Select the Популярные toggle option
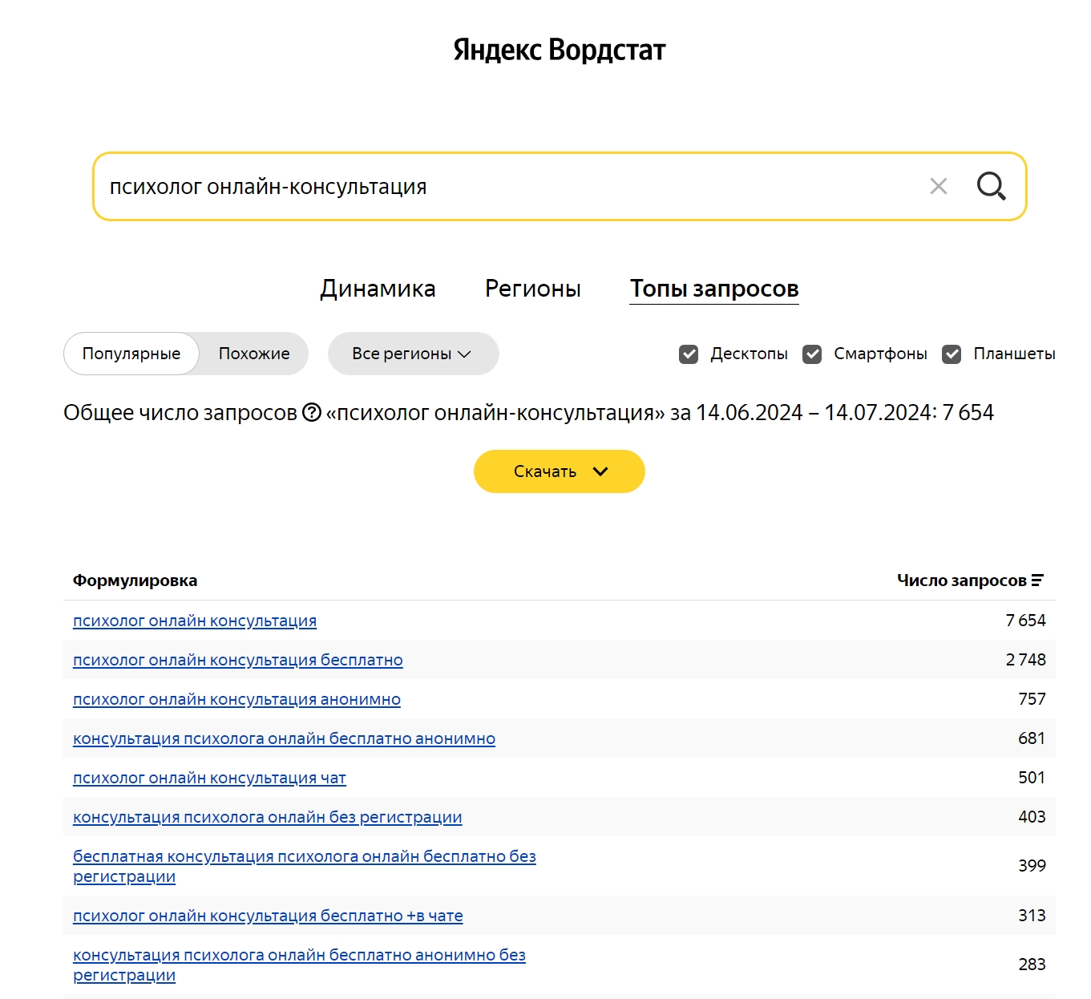Screen dimensions: 1091x999 point(131,354)
